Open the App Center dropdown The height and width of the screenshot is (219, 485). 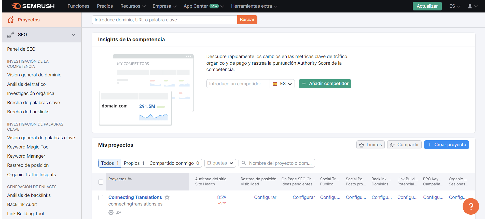204,6
